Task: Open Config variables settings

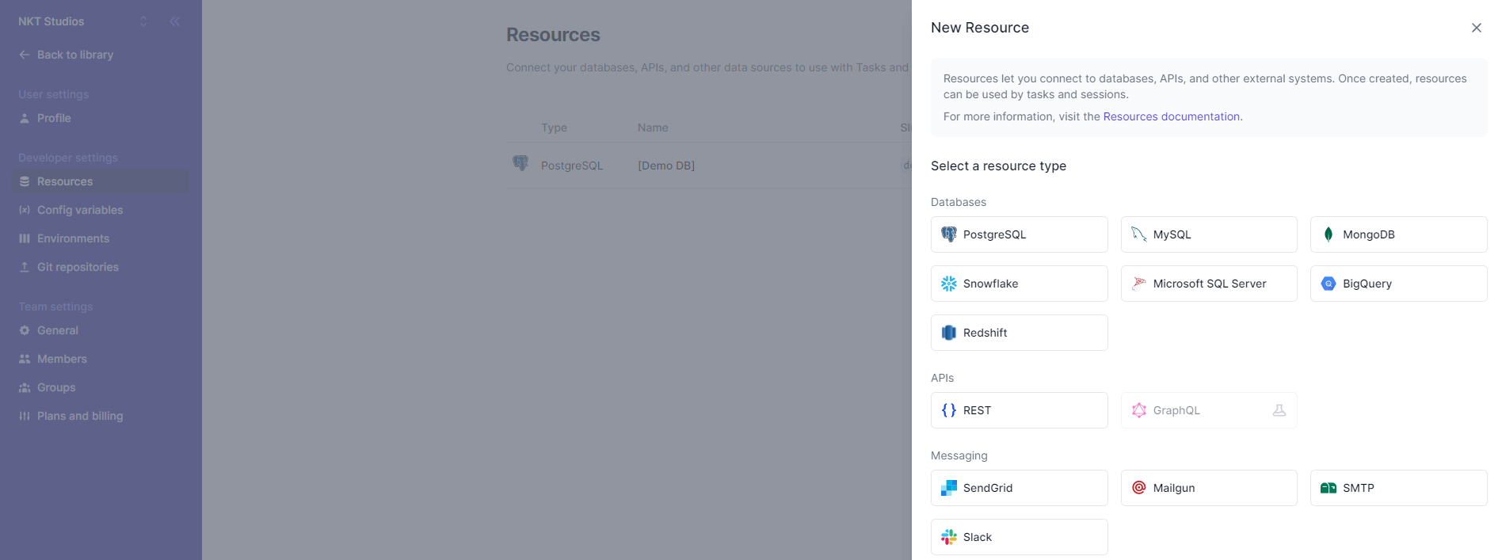Action: pyautogui.click(x=101, y=210)
